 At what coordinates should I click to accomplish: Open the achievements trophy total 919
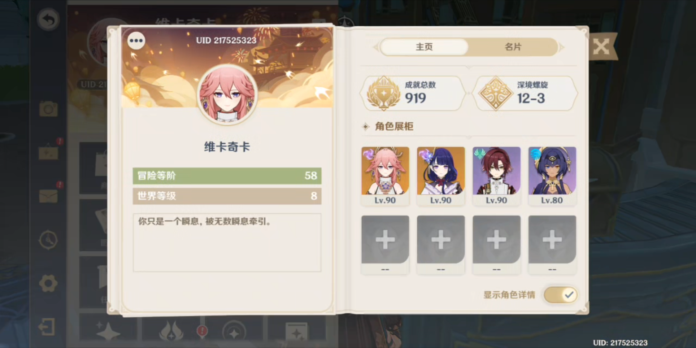[413, 93]
